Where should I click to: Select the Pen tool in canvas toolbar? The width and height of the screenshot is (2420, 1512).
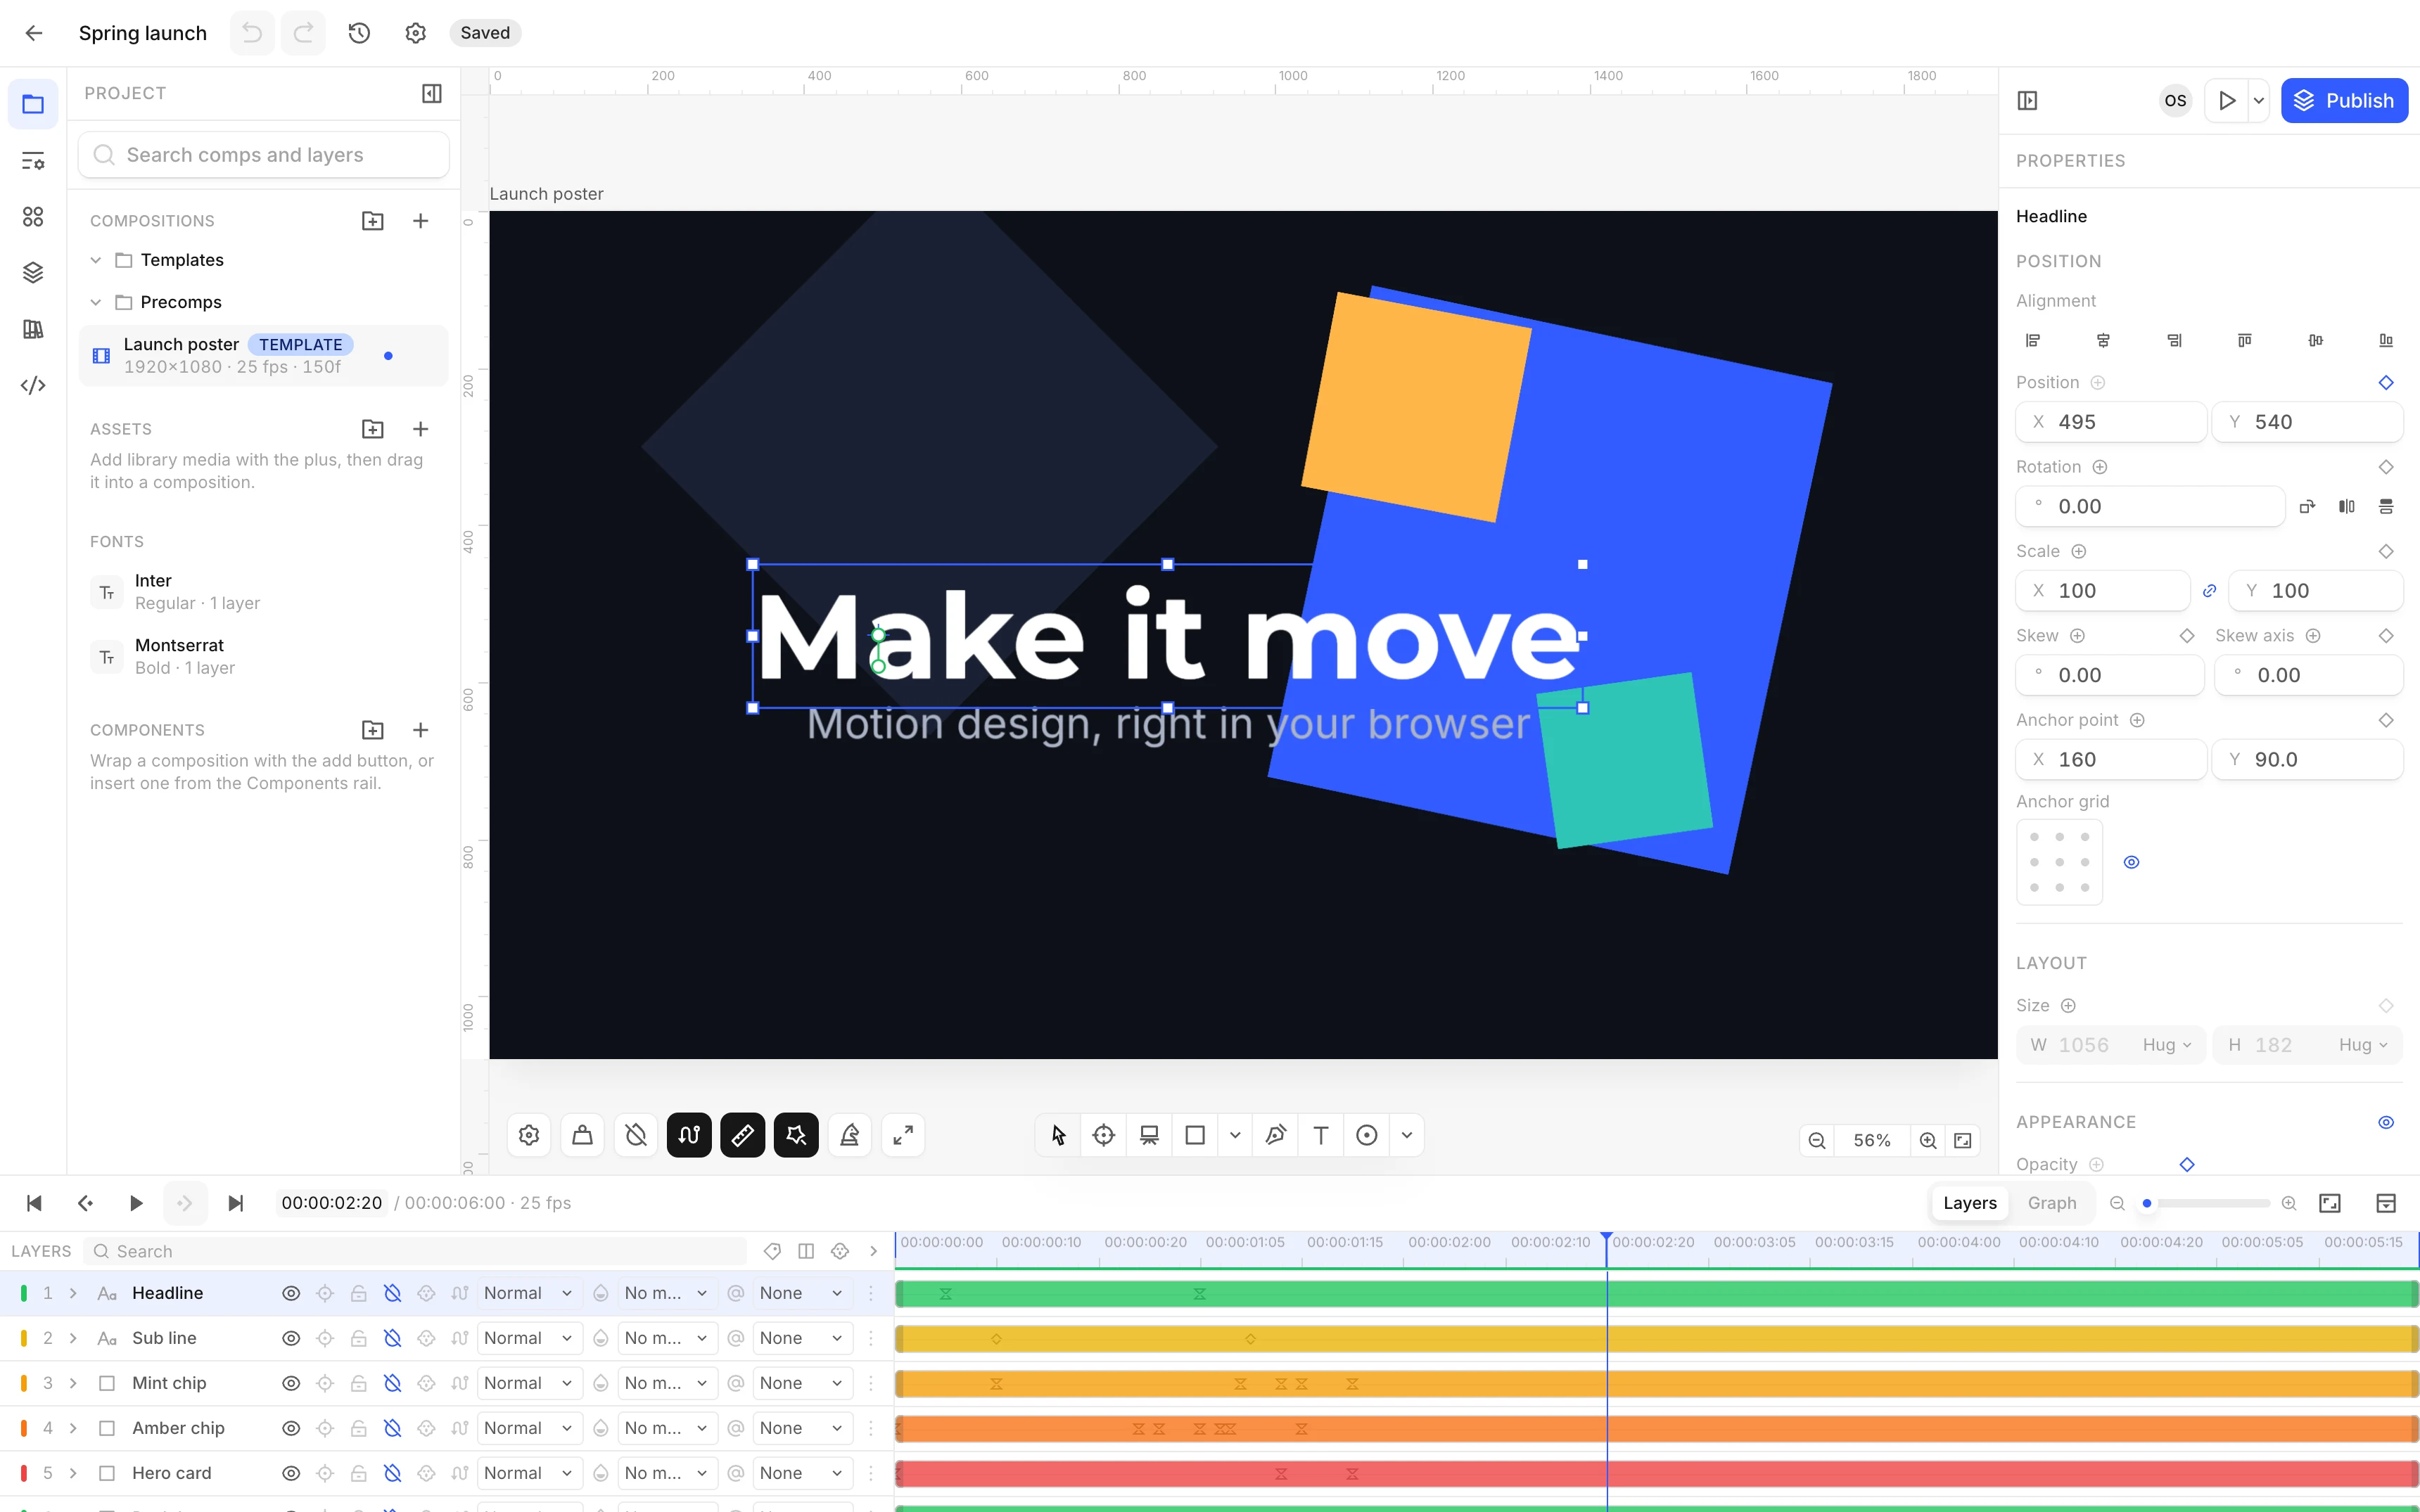(1275, 1135)
